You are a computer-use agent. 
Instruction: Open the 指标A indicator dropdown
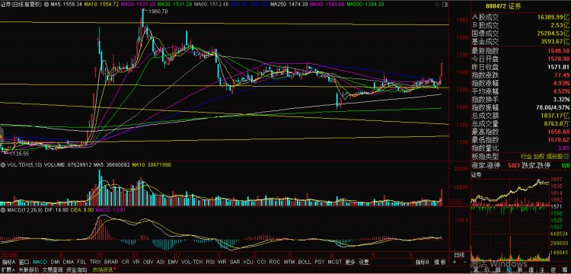pos(8,262)
